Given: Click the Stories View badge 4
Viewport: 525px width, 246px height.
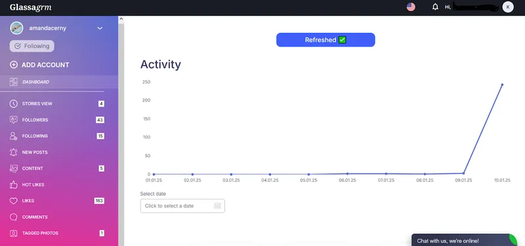Looking at the screenshot, I should (101, 104).
